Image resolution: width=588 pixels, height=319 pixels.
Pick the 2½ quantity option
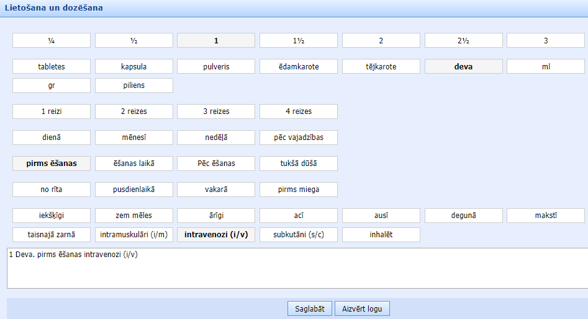[x=463, y=40]
